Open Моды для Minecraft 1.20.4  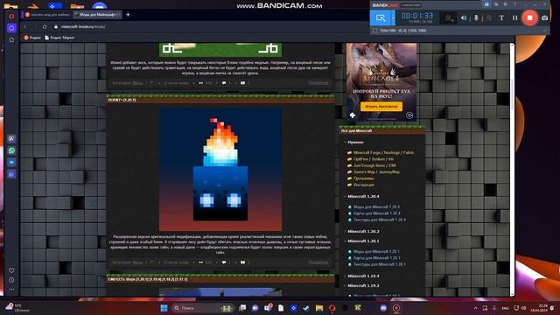pyautogui.click(x=376, y=206)
